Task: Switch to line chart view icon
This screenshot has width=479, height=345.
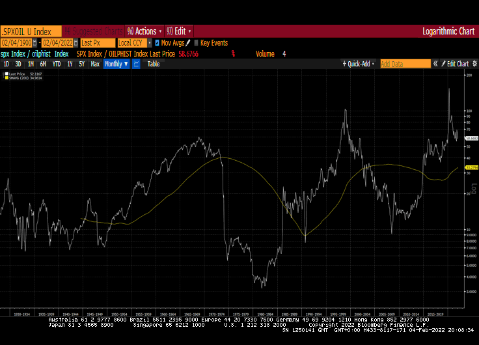Action: 136,64
